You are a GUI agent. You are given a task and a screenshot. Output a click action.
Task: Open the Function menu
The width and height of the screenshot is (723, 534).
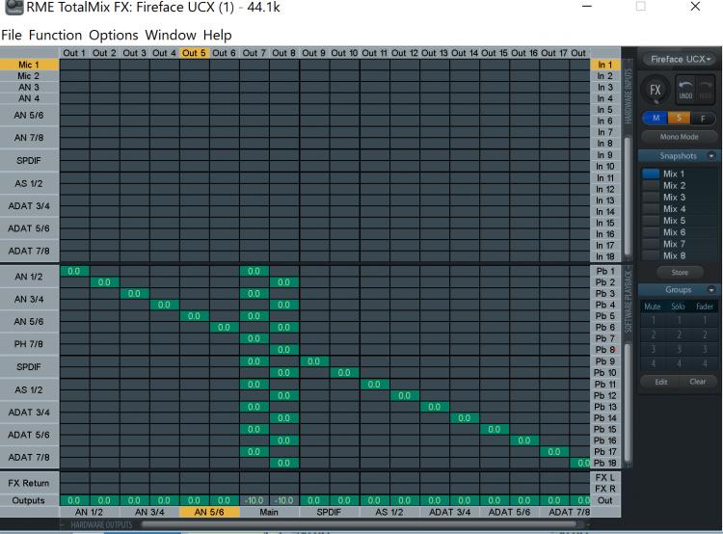click(x=55, y=35)
